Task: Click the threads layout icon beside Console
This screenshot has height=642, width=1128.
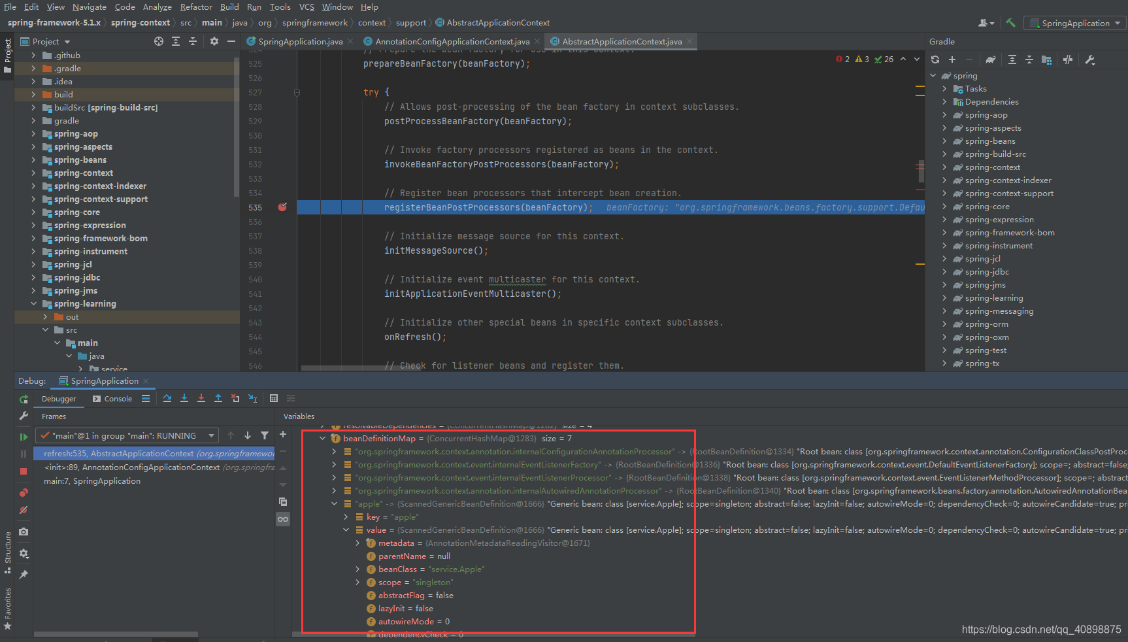Action: 146,399
